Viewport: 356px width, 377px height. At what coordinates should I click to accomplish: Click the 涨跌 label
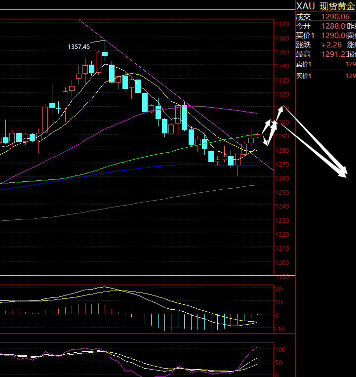303,45
